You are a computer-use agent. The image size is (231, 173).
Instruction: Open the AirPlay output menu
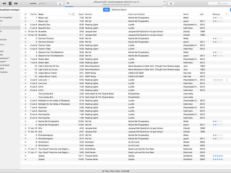[x=60, y=4]
